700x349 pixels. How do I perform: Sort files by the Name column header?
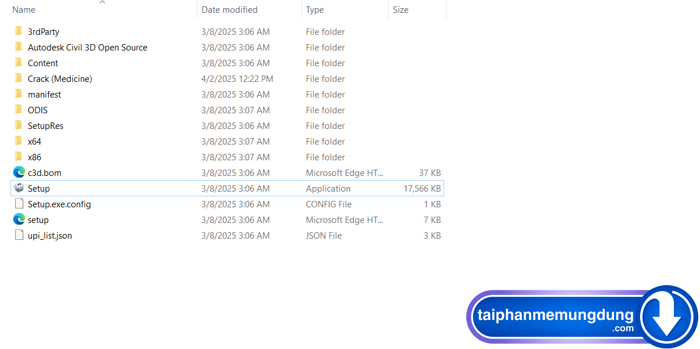pyautogui.click(x=24, y=10)
